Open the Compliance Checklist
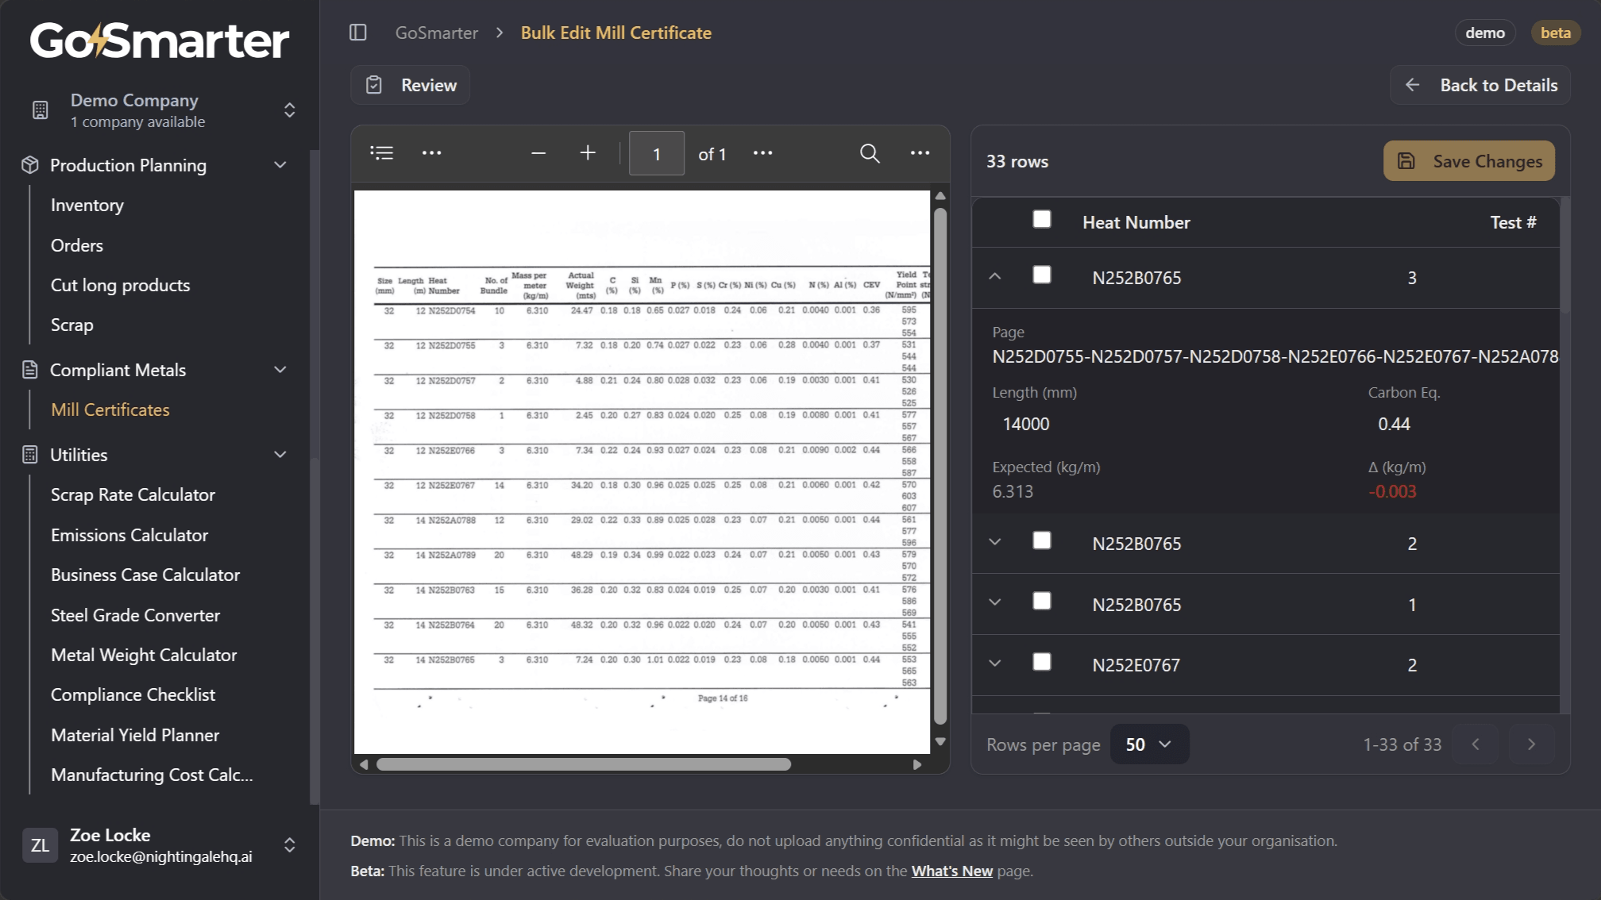The width and height of the screenshot is (1601, 900). pyautogui.click(x=133, y=695)
